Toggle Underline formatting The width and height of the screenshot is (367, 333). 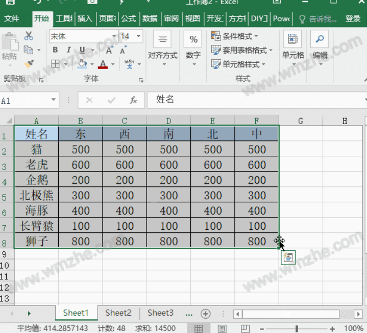point(82,50)
